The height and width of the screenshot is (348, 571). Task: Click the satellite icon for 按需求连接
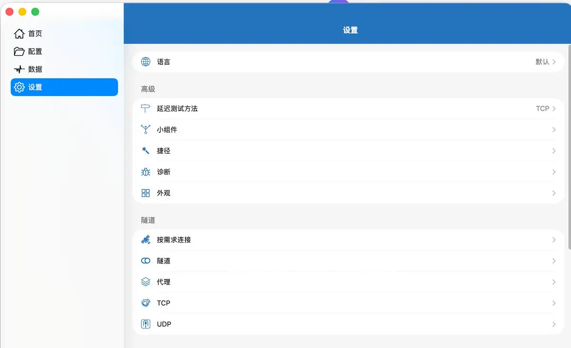(146, 239)
